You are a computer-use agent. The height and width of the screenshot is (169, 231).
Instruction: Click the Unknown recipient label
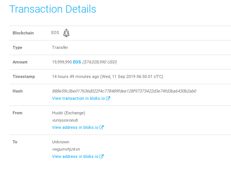[x=60, y=142]
